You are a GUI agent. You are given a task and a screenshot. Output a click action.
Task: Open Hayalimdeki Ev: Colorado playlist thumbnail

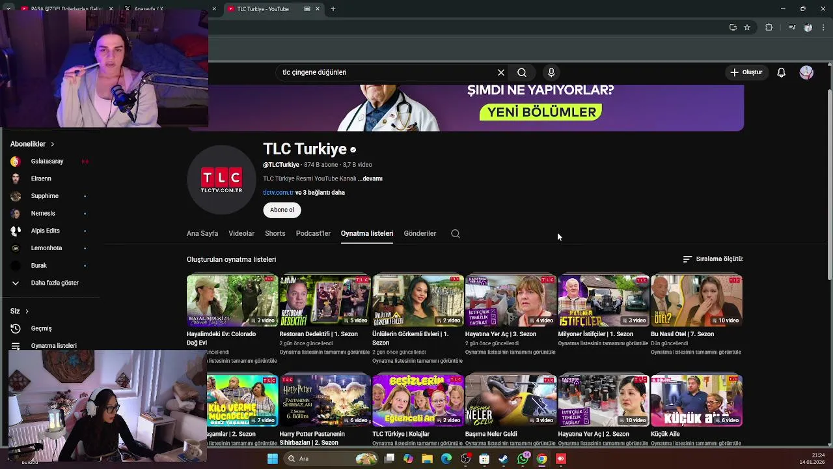[232, 300]
